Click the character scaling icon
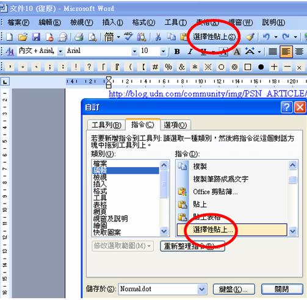Image resolution: width=307 pixels, height=300 pixels. point(250,51)
